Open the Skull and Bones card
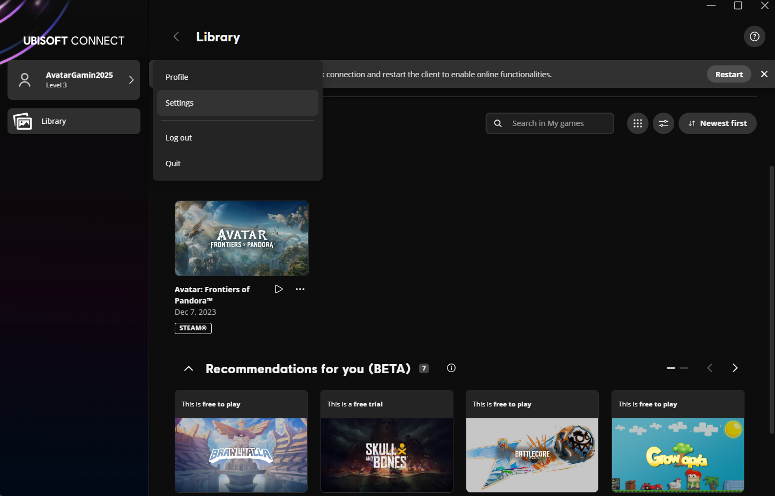The image size is (775, 496). point(387,441)
